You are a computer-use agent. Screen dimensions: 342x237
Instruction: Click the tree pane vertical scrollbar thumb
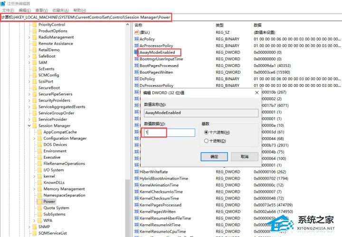pos(128,207)
